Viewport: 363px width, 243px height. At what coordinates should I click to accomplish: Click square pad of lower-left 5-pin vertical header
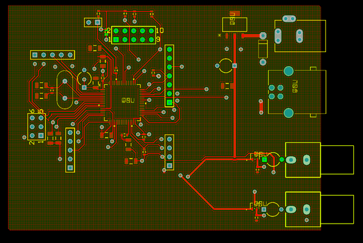[70, 168]
